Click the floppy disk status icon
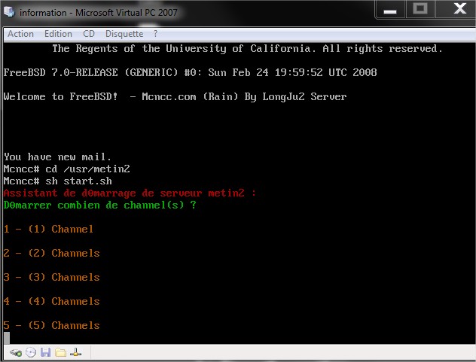 coord(45,353)
